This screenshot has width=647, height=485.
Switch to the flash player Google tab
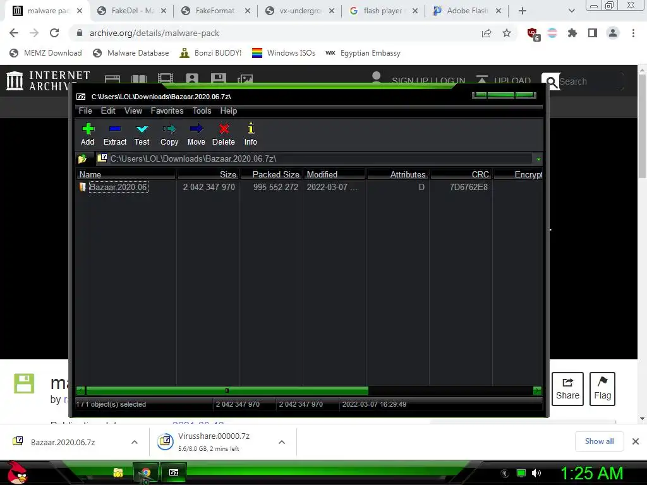pos(382,11)
